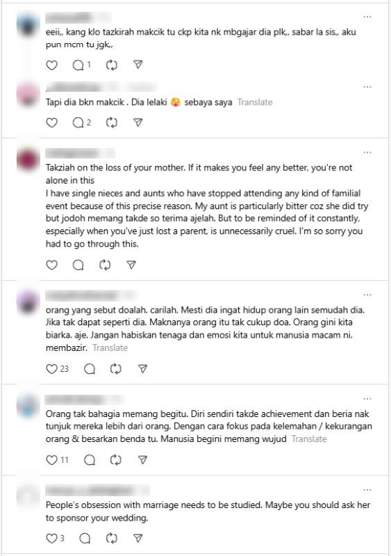Open more options for 'eeii,, kang klo' comment
This screenshot has height=556, width=391.
(367, 17)
